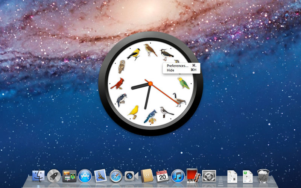Click the woodpecker on the clock face
The image size is (301, 188).
click(x=122, y=100)
